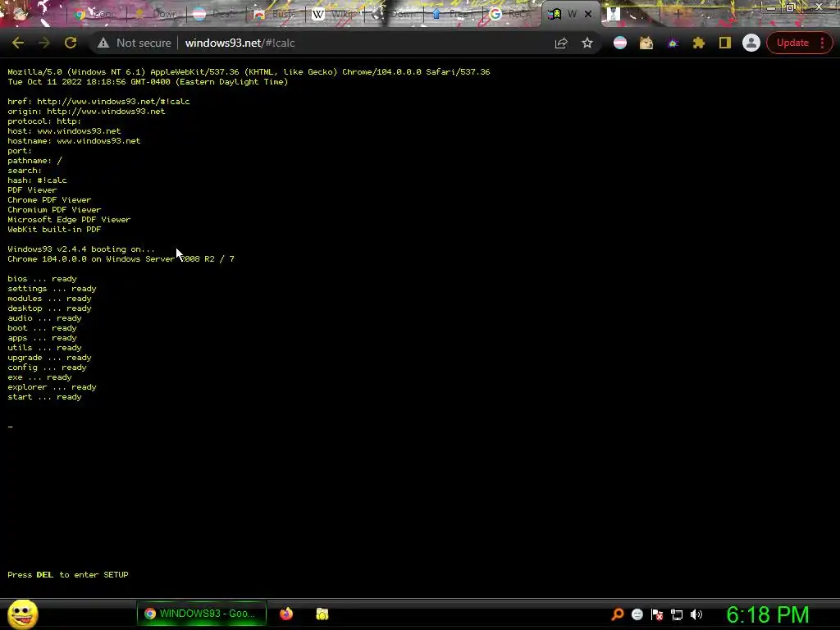Switch to the Chrome-icon 'Goo' tab
This screenshot has height=630, width=840.
pos(97,15)
